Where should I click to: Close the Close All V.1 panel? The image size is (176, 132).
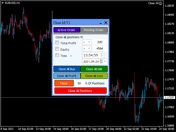click(x=106, y=23)
